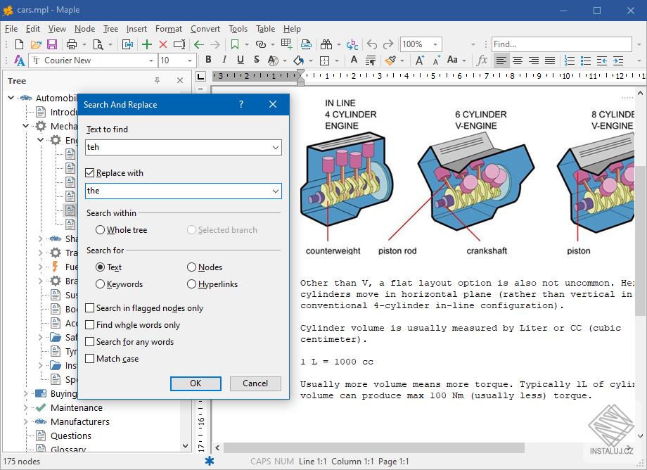Apply strikethrough formatting
The width and height of the screenshot is (647, 470).
(x=257, y=60)
